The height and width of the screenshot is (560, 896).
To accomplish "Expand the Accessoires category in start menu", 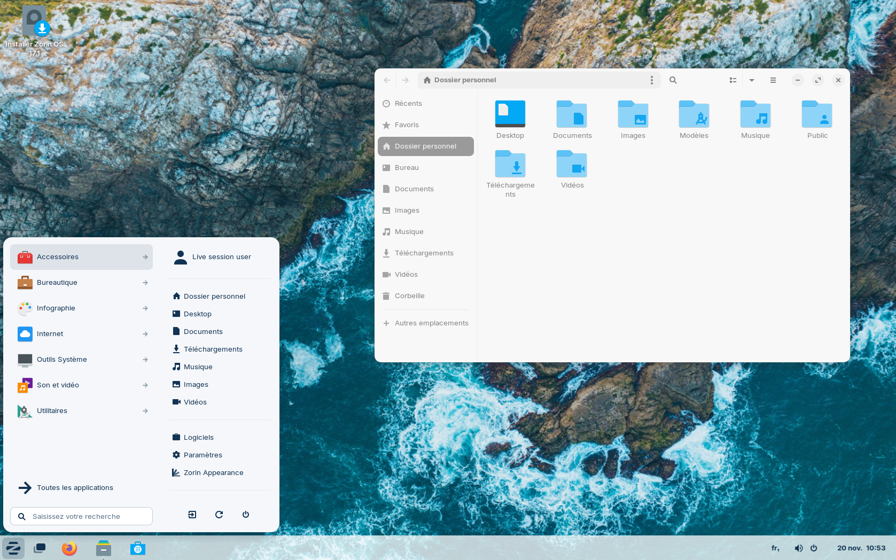I will pos(81,257).
